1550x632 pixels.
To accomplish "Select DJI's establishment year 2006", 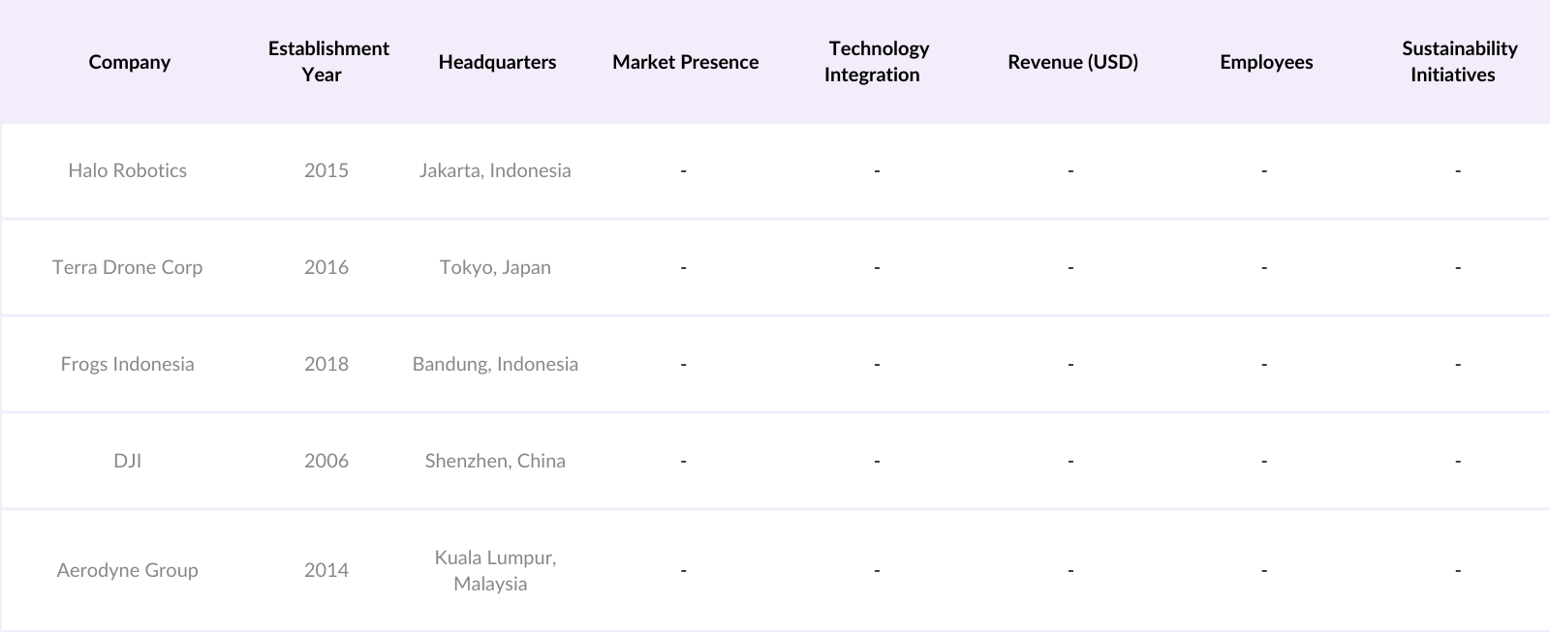I will click(x=325, y=461).
